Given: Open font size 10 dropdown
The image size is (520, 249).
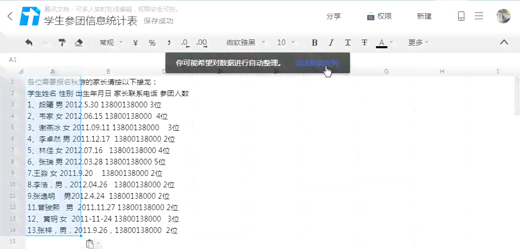Looking at the screenshot, I should point(286,43).
